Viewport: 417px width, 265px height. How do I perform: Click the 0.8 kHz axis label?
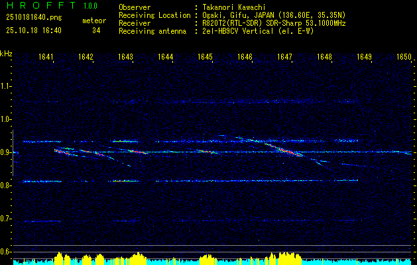5,185
